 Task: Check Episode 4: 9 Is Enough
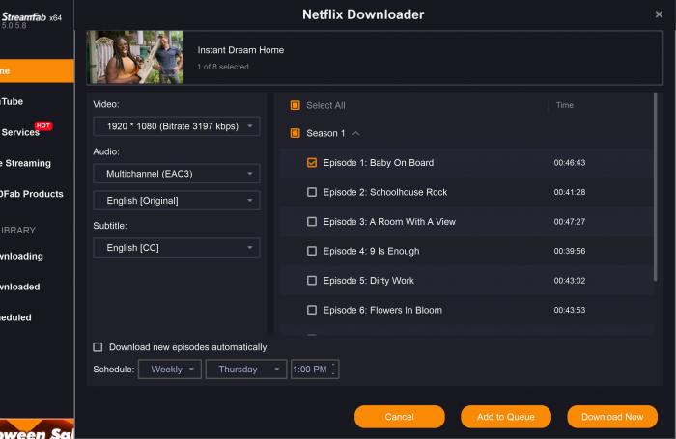tap(312, 251)
